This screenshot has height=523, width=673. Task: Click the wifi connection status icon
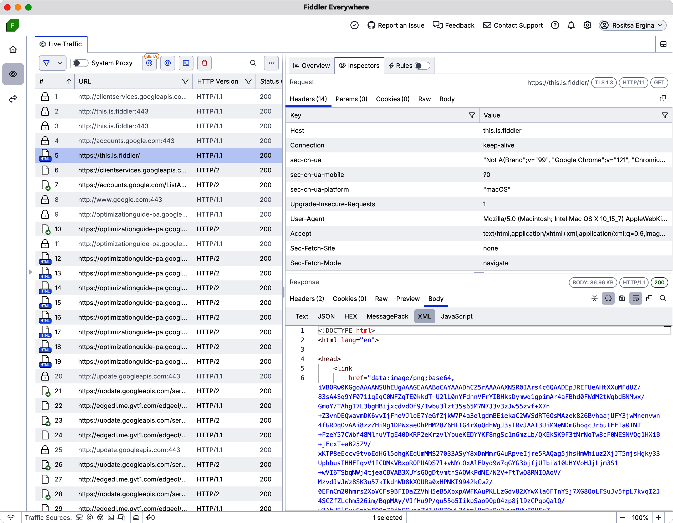coord(11,518)
